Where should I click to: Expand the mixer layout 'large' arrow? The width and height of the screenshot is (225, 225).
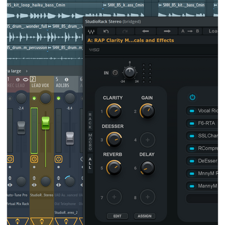26,71
